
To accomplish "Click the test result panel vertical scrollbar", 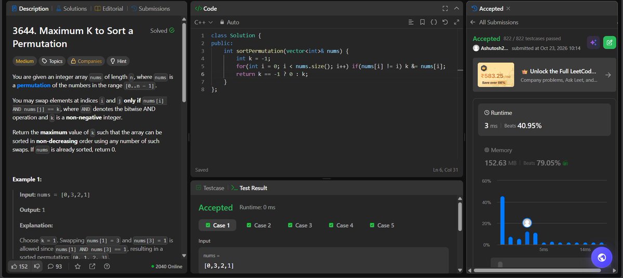I will pyautogui.click(x=460, y=216).
